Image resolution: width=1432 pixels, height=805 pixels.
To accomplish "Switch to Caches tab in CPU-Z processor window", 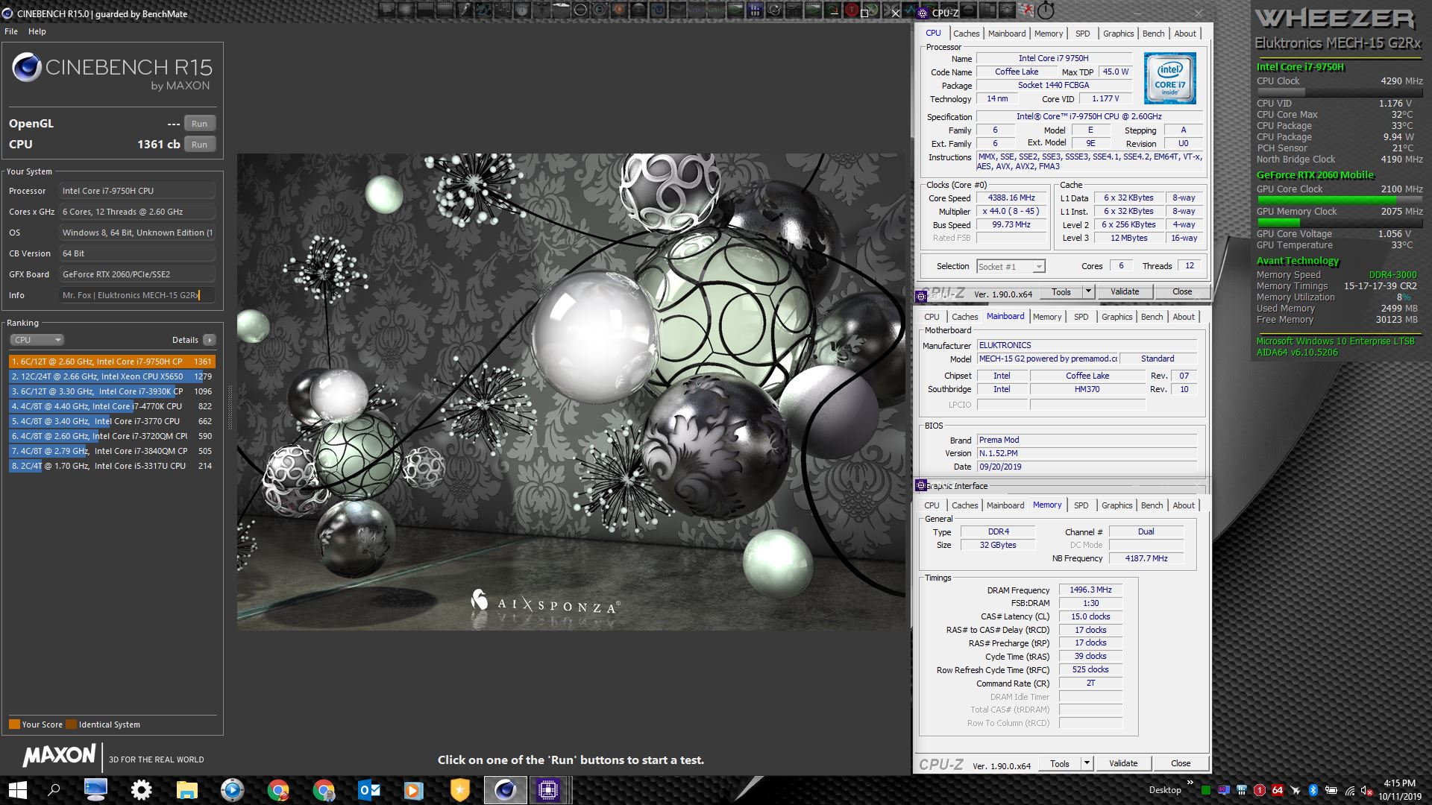I will (966, 34).
